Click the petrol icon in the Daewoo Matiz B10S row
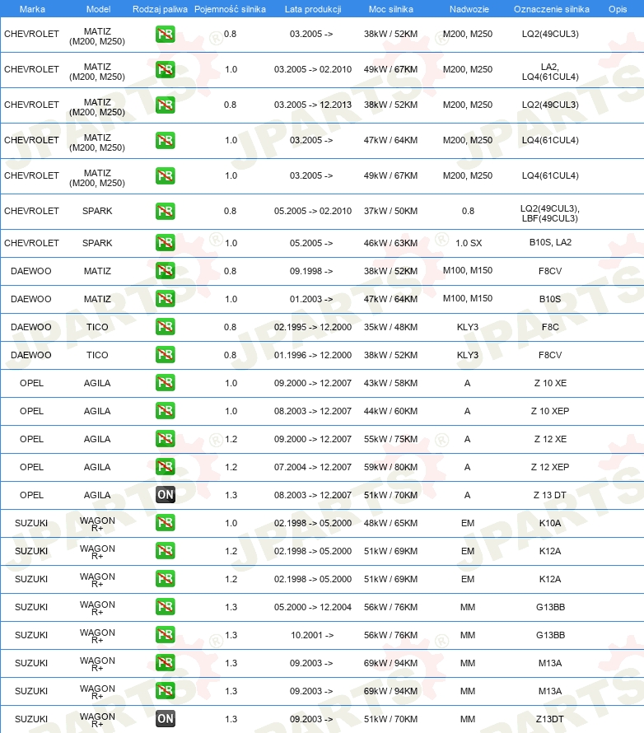Image resolution: width=644 pixels, height=733 pixels. [x=166, y=299]
